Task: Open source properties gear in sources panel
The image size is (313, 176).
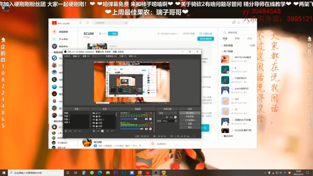Action: pyautogui.click(x=103, y=131)
